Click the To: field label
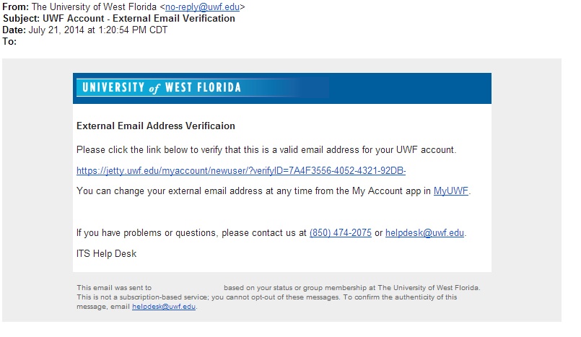This screenshot has height=337, width=581. pos(9,41)
